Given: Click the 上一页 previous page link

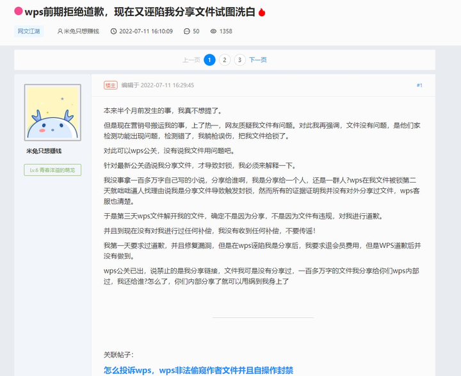Looking at the screenshot, I should click(x=191, y=60).
